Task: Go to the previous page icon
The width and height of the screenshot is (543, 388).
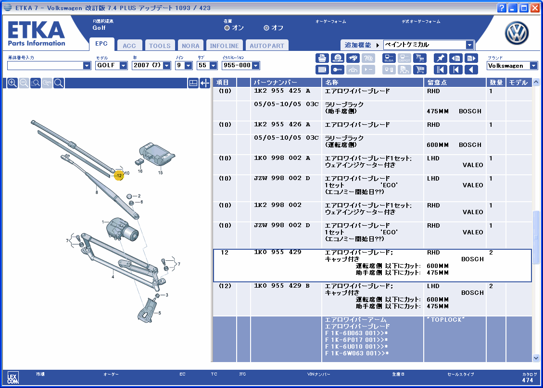Action: coord(456,58)
